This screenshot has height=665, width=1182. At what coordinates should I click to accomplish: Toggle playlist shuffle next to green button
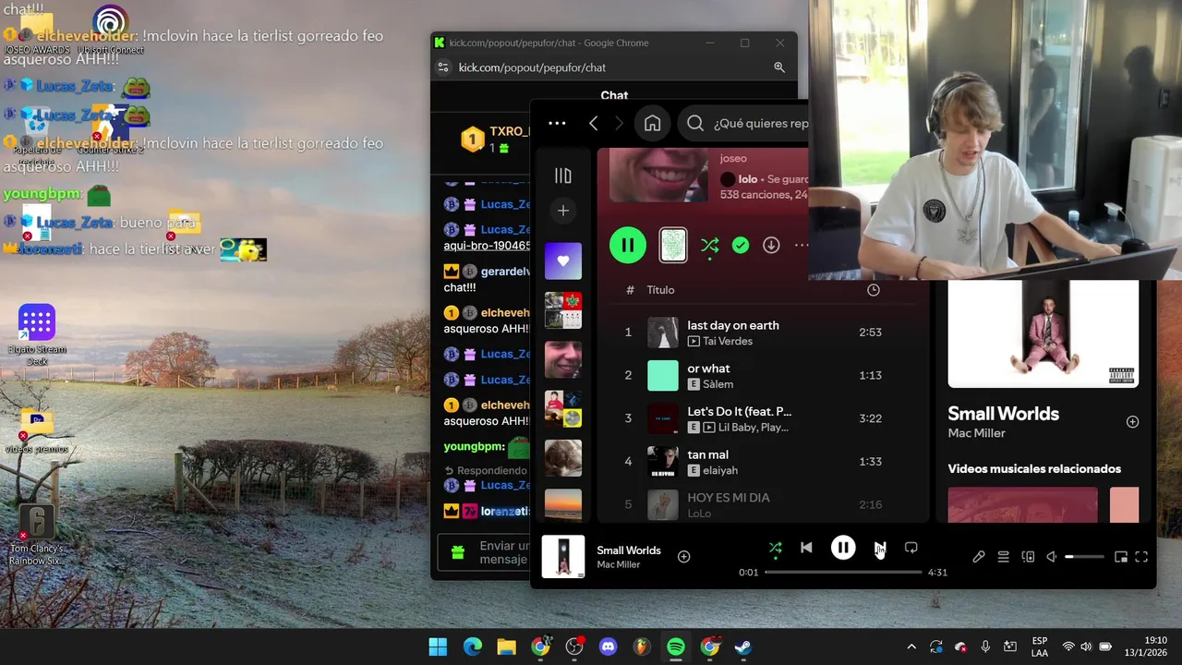[709, 245]
